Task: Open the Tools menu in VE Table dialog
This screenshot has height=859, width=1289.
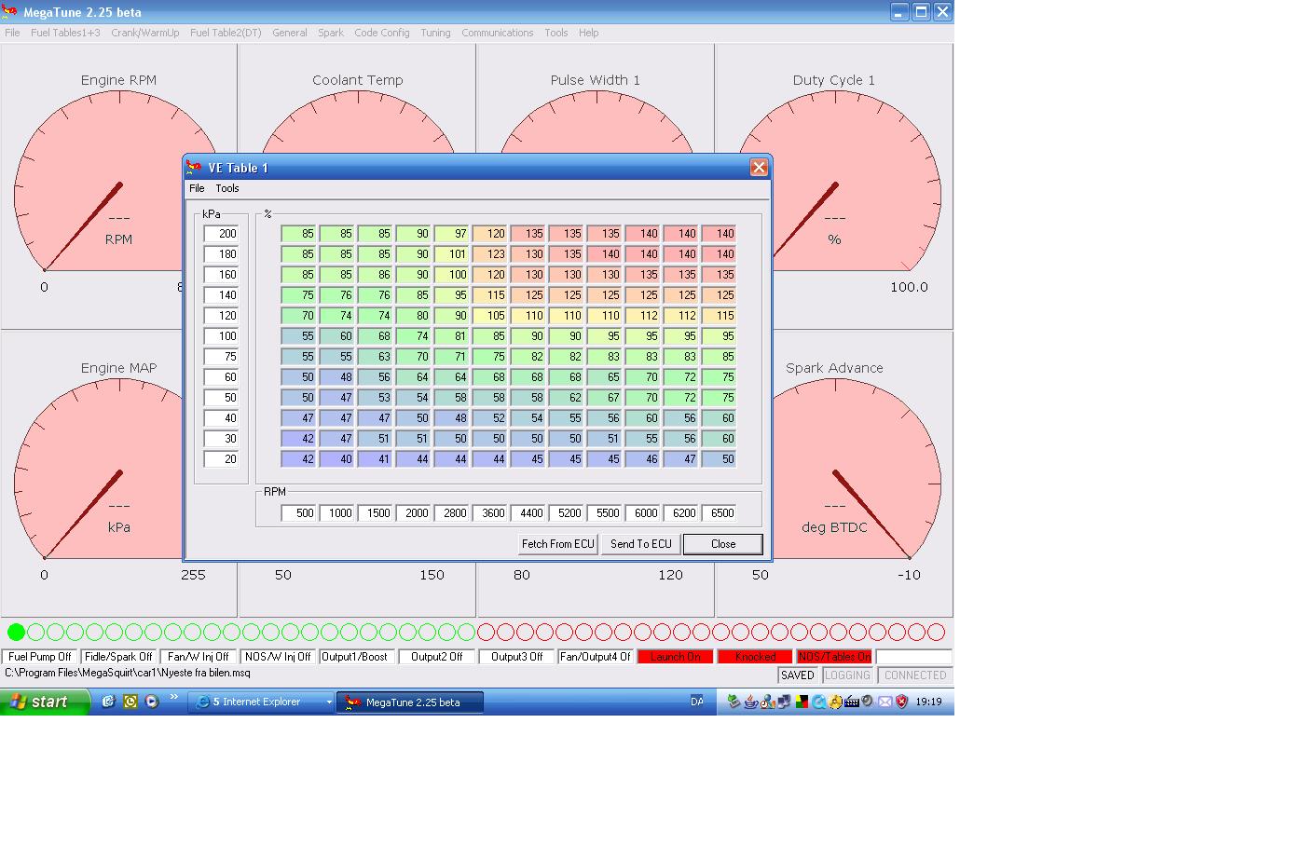Action: click(227, 188)
